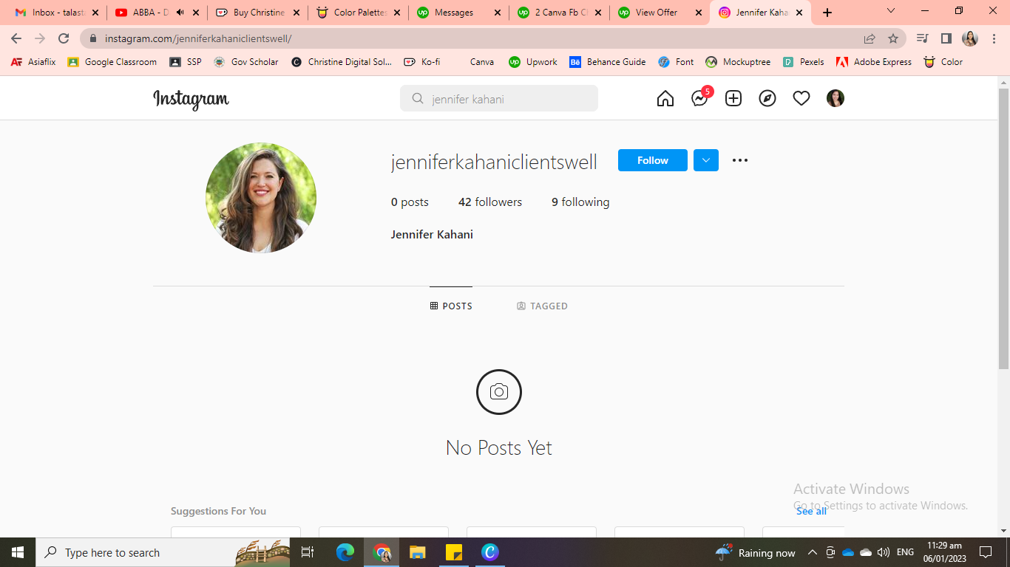
Task: Go to Instagram home feed icon
Action: click(x=665, y=99)
